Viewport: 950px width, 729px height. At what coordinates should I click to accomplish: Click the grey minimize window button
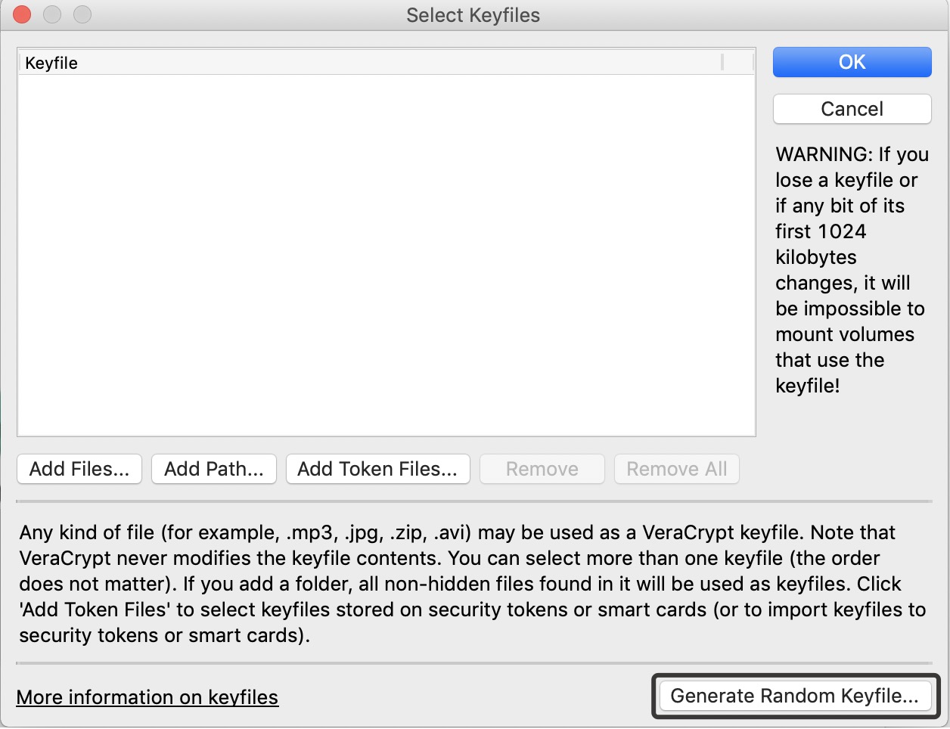(52, 14)
